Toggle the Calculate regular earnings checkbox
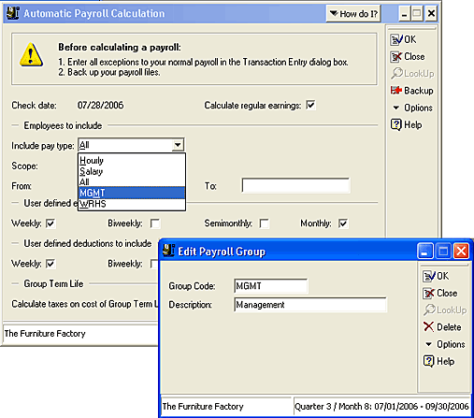474x418 pixels. [310, 105]
